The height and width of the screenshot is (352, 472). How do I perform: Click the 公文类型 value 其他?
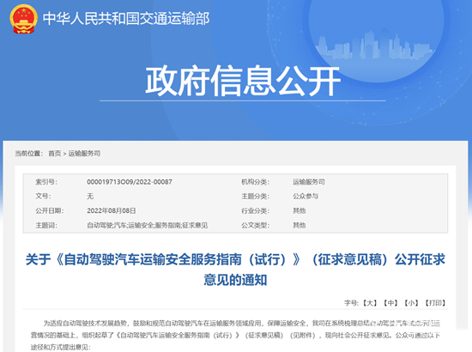(x=300, y=225)
